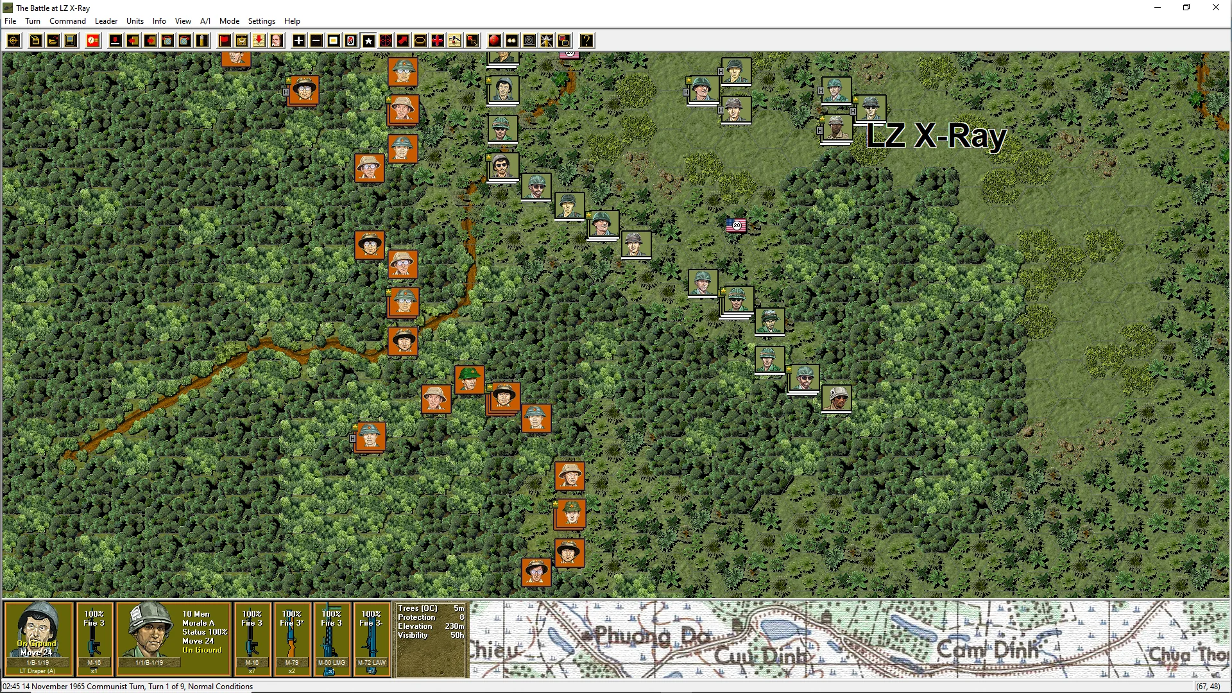This screenshot has width=1232, height=693.
Task: Click the binoculars toolbar icon
Action: click(x=511, y=41)
